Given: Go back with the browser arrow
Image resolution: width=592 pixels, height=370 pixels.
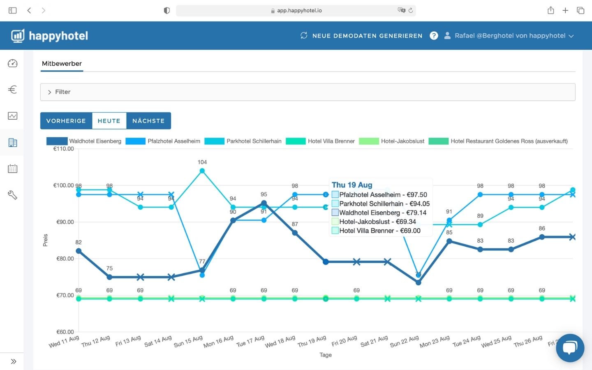Looking at the screenshot, I should click(29, 10).
